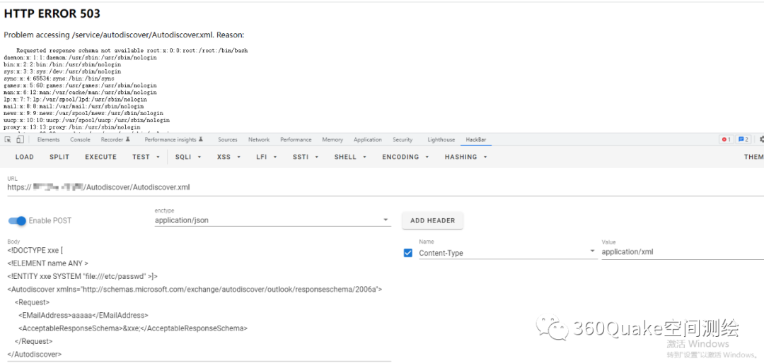This screenshot has width=764, height=363.
Task: Open DevTools settings gear icon
Action: [762, 140]
